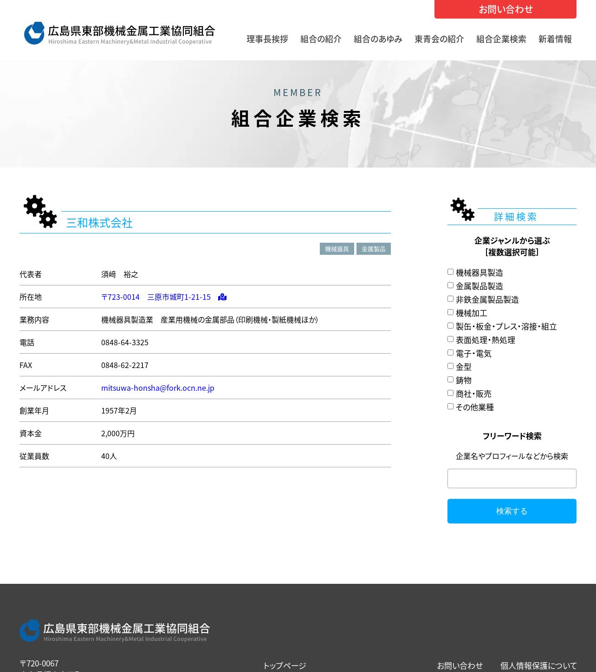Image resolution: width=596 pixels, height=672 pixels.
Task: Click the 三和株式会社 company title
Action: click(100, 223)
